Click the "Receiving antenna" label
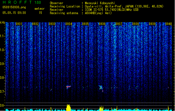 coord(64,13)
